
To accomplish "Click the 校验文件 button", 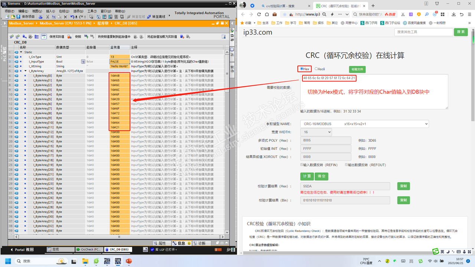I will pyautogui.click(x=357, y=69).
